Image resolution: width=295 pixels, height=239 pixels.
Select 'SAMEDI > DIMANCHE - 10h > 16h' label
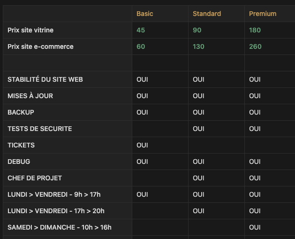pyautogui.click(x=60, y=227)
